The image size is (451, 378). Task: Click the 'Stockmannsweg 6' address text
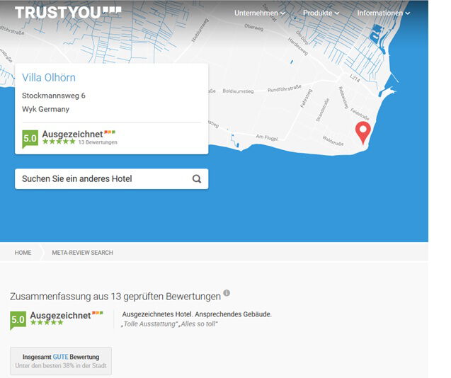pyautogui.click(x=54, y=96)
